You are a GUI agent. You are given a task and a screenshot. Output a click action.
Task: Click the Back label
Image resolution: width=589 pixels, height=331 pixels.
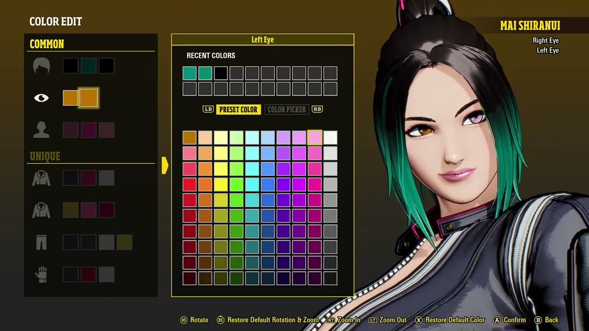[552, 320]
